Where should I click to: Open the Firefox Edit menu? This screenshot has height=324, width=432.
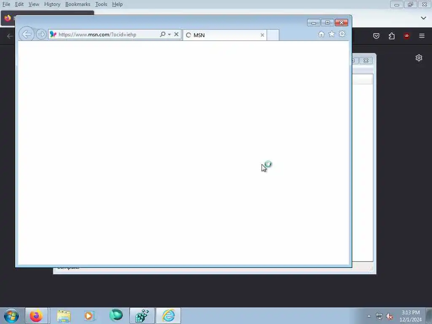click(x=19, y=4)
